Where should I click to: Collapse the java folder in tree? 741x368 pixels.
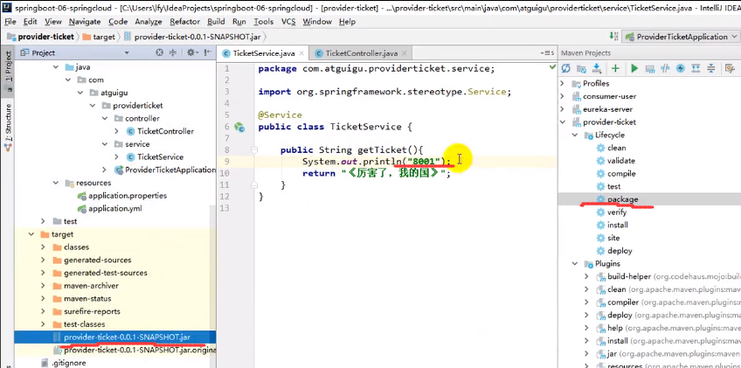56,66
